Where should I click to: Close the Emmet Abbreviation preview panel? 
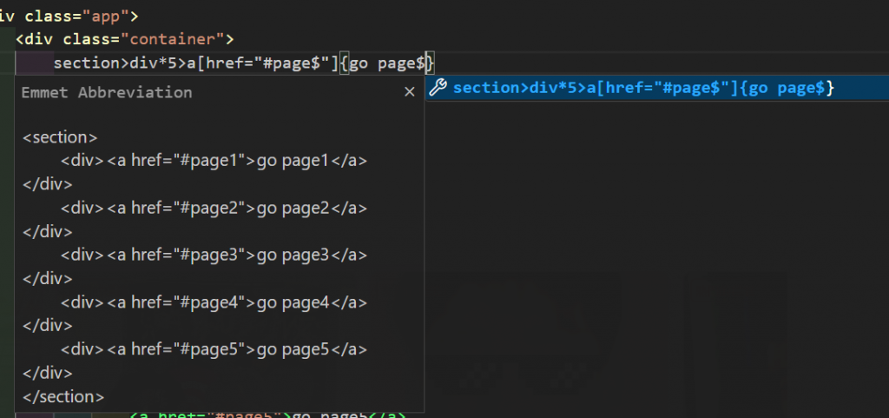(x=410, y=92)
